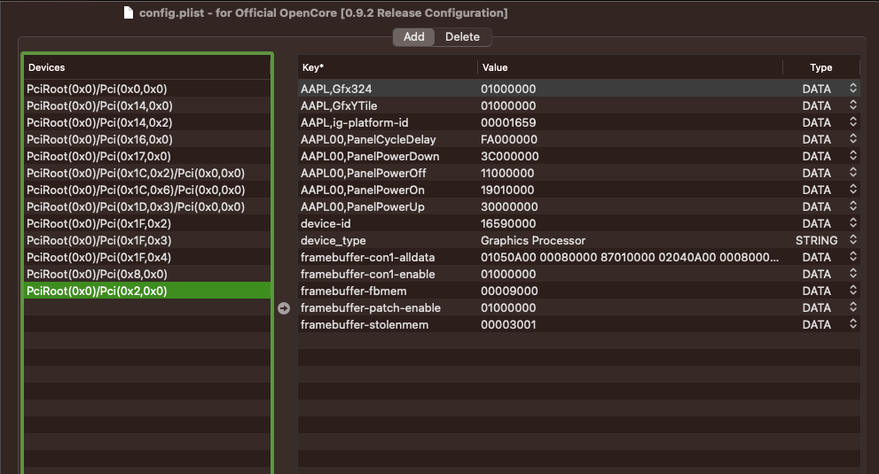Open type dropdown for AAPL,ig-platform-id row
Image resolution: width=879 pixels, height=474 pixels.
coord(852,122)
